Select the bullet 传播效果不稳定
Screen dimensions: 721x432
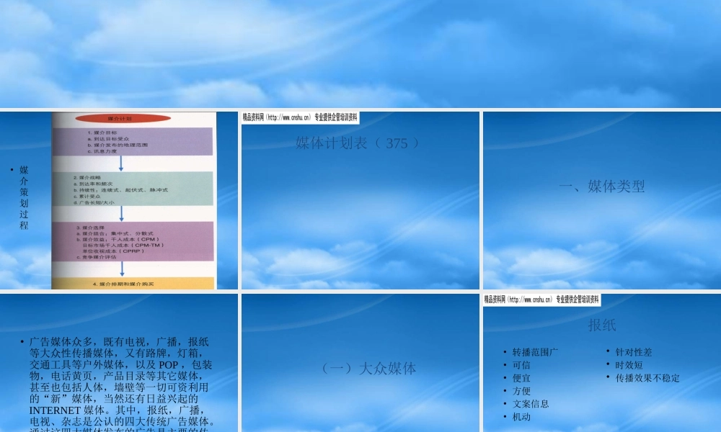tap(647, 378)
